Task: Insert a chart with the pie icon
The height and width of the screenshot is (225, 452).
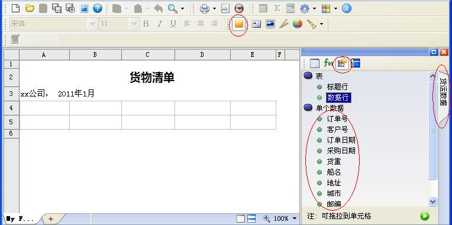Action: point(298,24)
